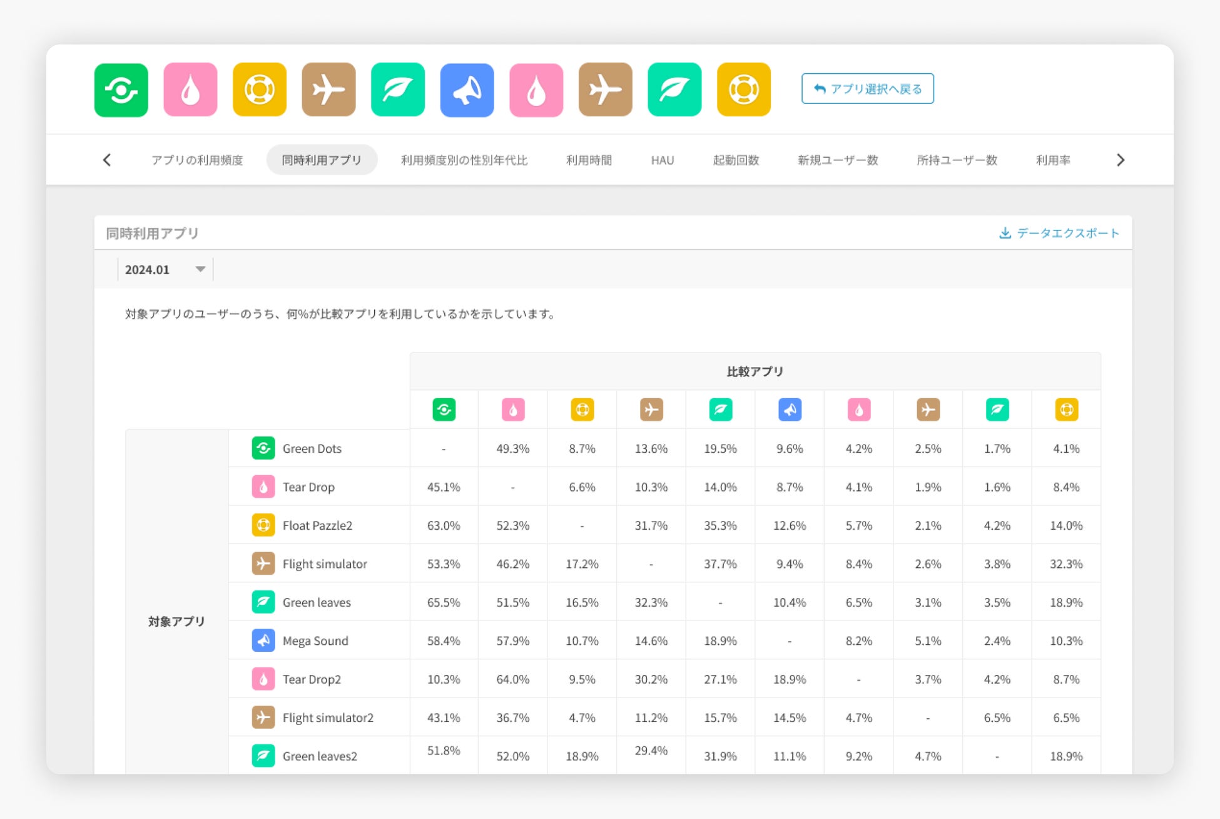Switch to the アプリの利用頻度 tab

pyautogui.click(x=197, y=160)
